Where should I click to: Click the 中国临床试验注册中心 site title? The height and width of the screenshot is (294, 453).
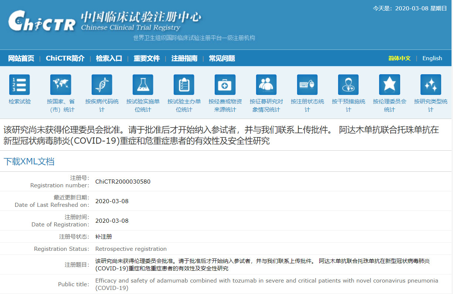pyautogui.click(x=141, y=17)
